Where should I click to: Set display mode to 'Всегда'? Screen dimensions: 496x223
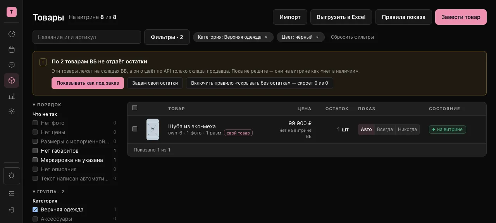[385, 129]
